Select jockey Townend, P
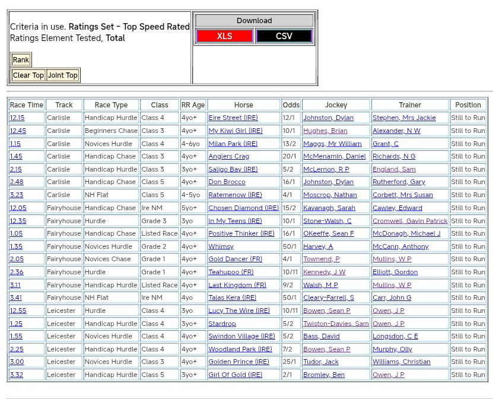Screen dimensions: 493x399 tap(322, 259)
